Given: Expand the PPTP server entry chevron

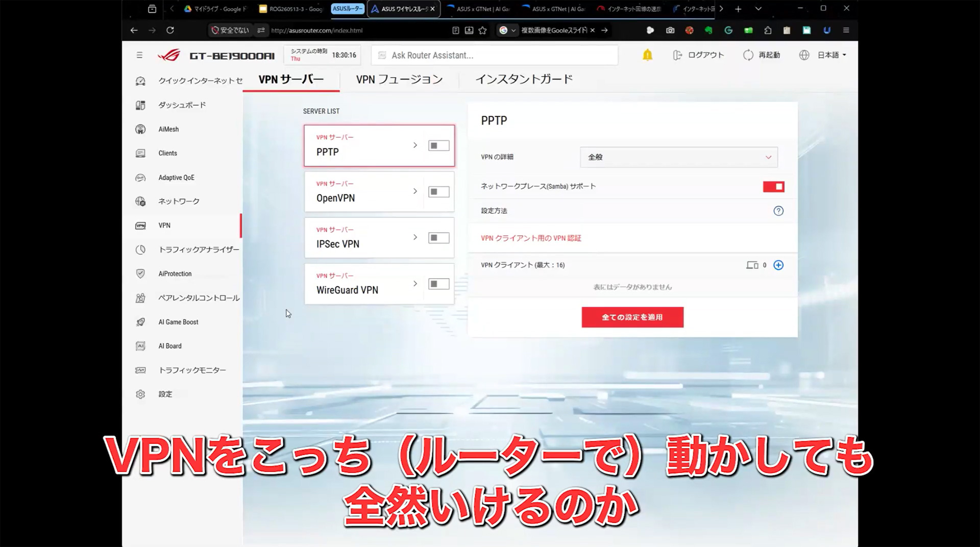Looking at the screenshot, I should pos(415,145).
